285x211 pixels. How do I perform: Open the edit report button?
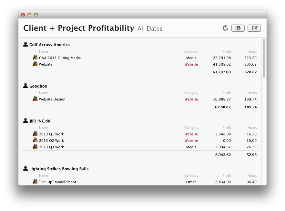(x=254, y=28)
